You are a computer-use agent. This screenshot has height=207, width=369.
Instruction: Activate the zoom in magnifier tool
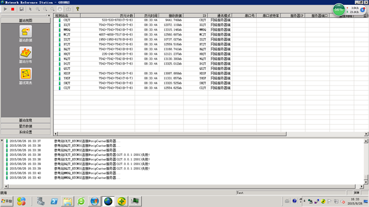coord(38,9)
